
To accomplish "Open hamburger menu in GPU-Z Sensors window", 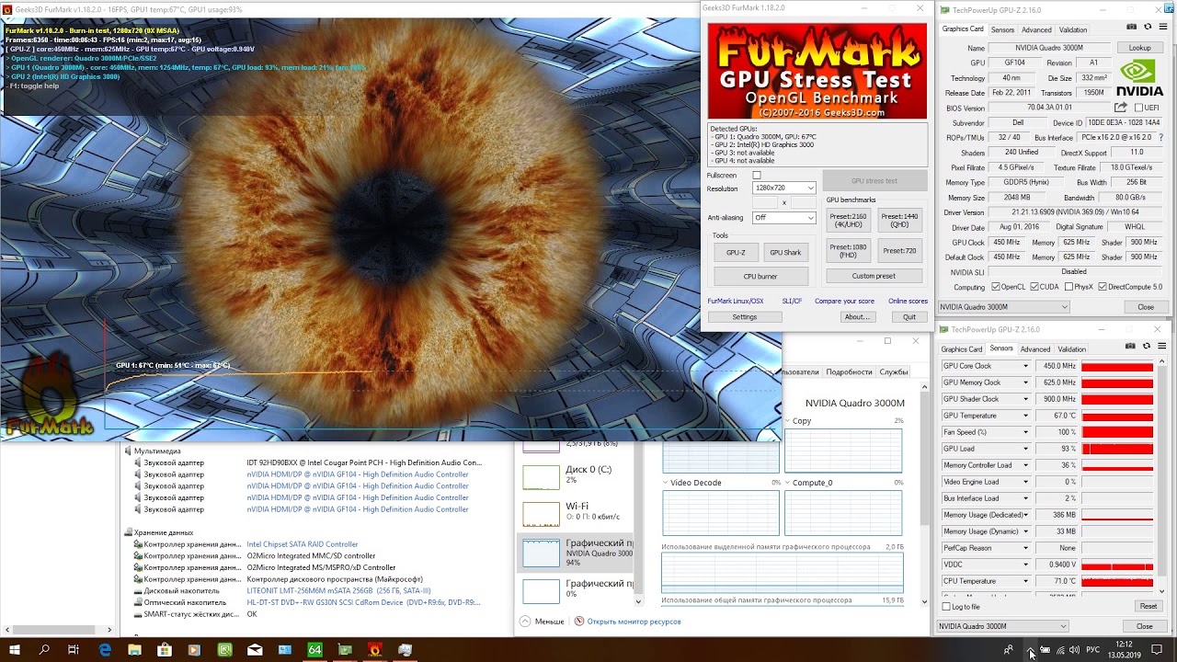I will pos(1160,346).
